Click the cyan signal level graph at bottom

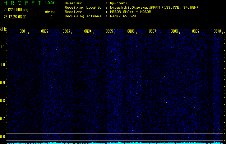(x=115, y=143)
